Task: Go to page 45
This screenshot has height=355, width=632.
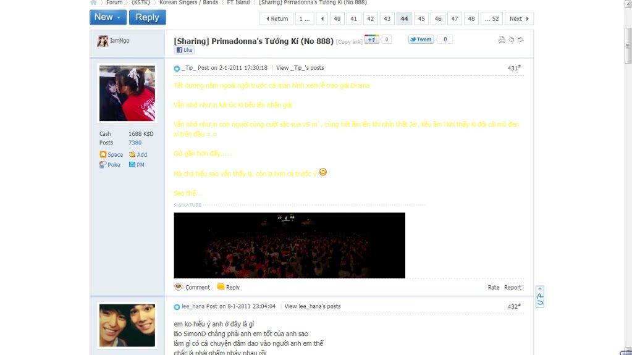Action: click(421, 19)
